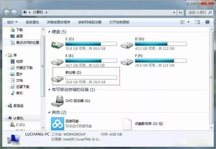Open the change view dropdown arrow
Screen dimensions: 216x149
[188, 22]
